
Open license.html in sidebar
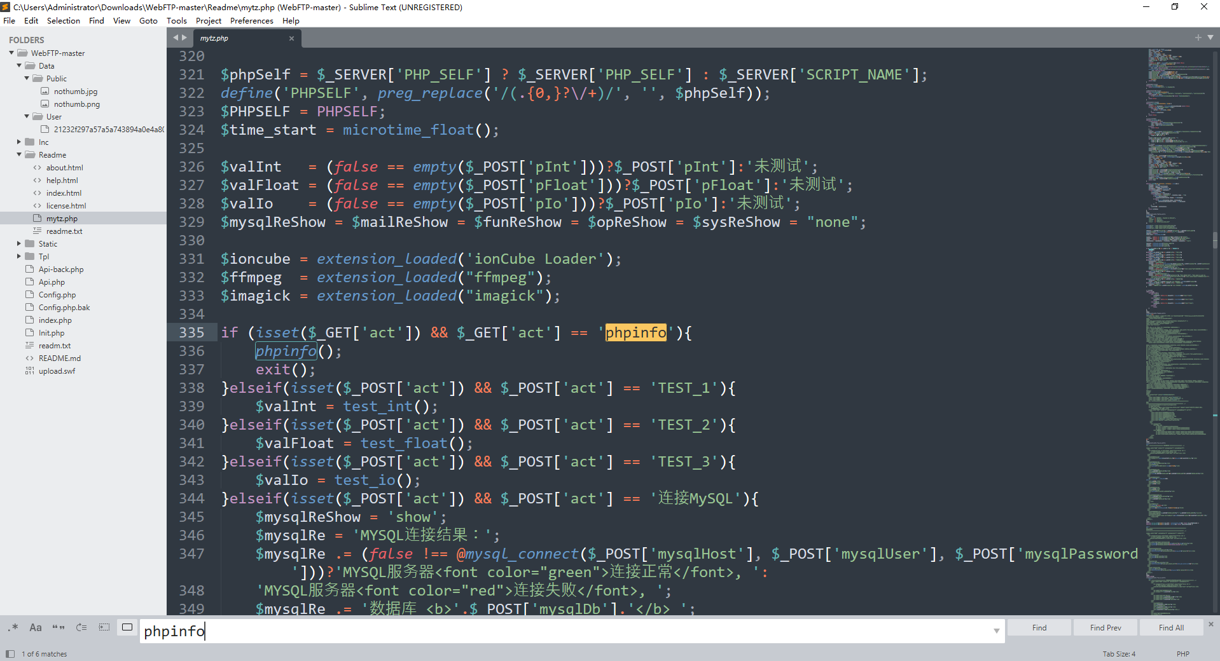click(x=66, y=206)
